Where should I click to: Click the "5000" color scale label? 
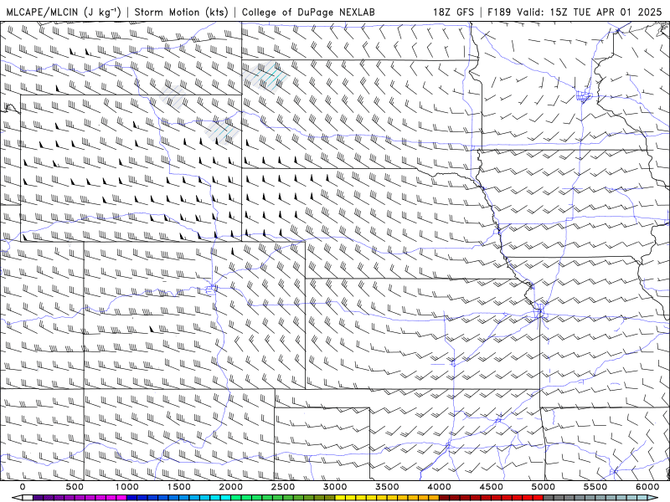(x=544, y=487)
